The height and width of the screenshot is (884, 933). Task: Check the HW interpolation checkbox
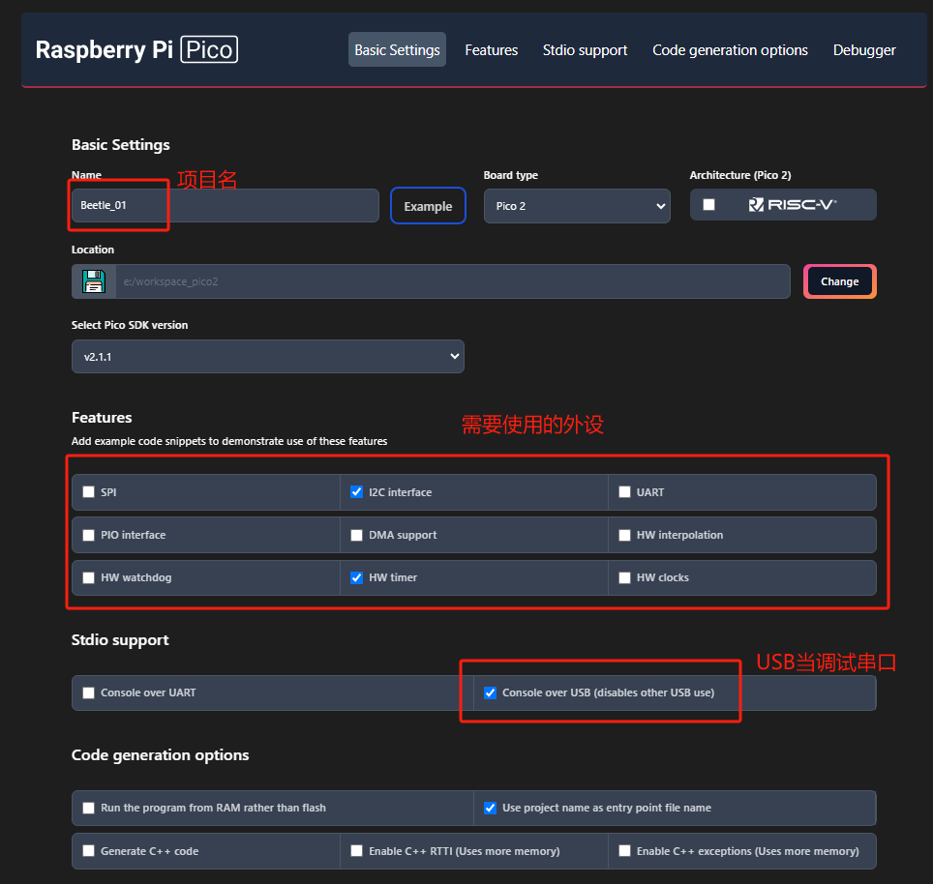[624, 535]
